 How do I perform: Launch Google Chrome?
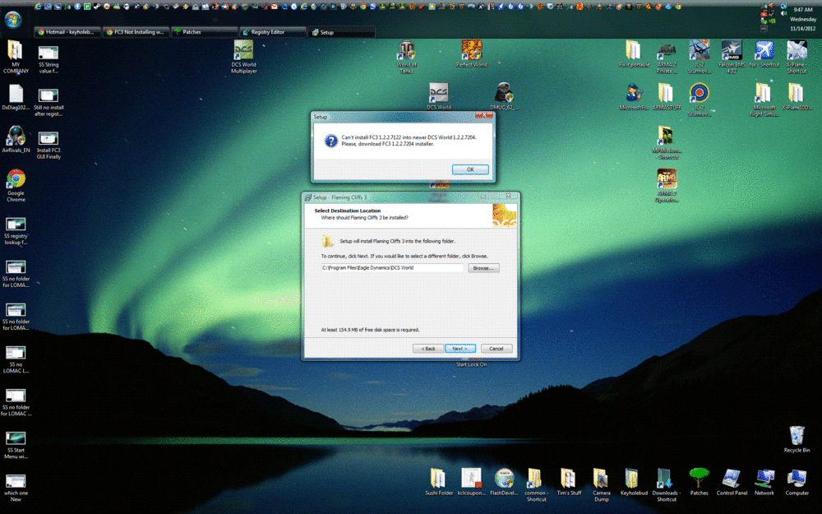click(x=16, y=179)
